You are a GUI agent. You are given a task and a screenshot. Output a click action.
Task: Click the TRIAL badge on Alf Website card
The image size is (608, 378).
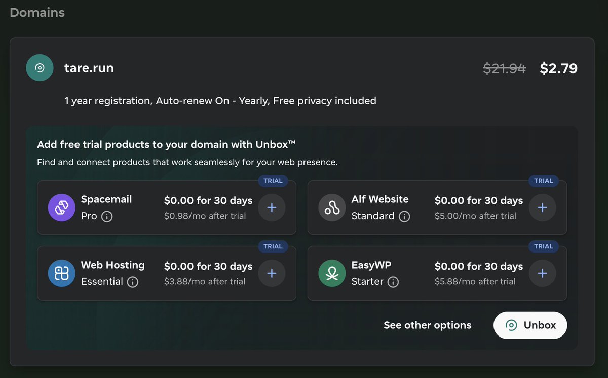[x=544, y=181]
